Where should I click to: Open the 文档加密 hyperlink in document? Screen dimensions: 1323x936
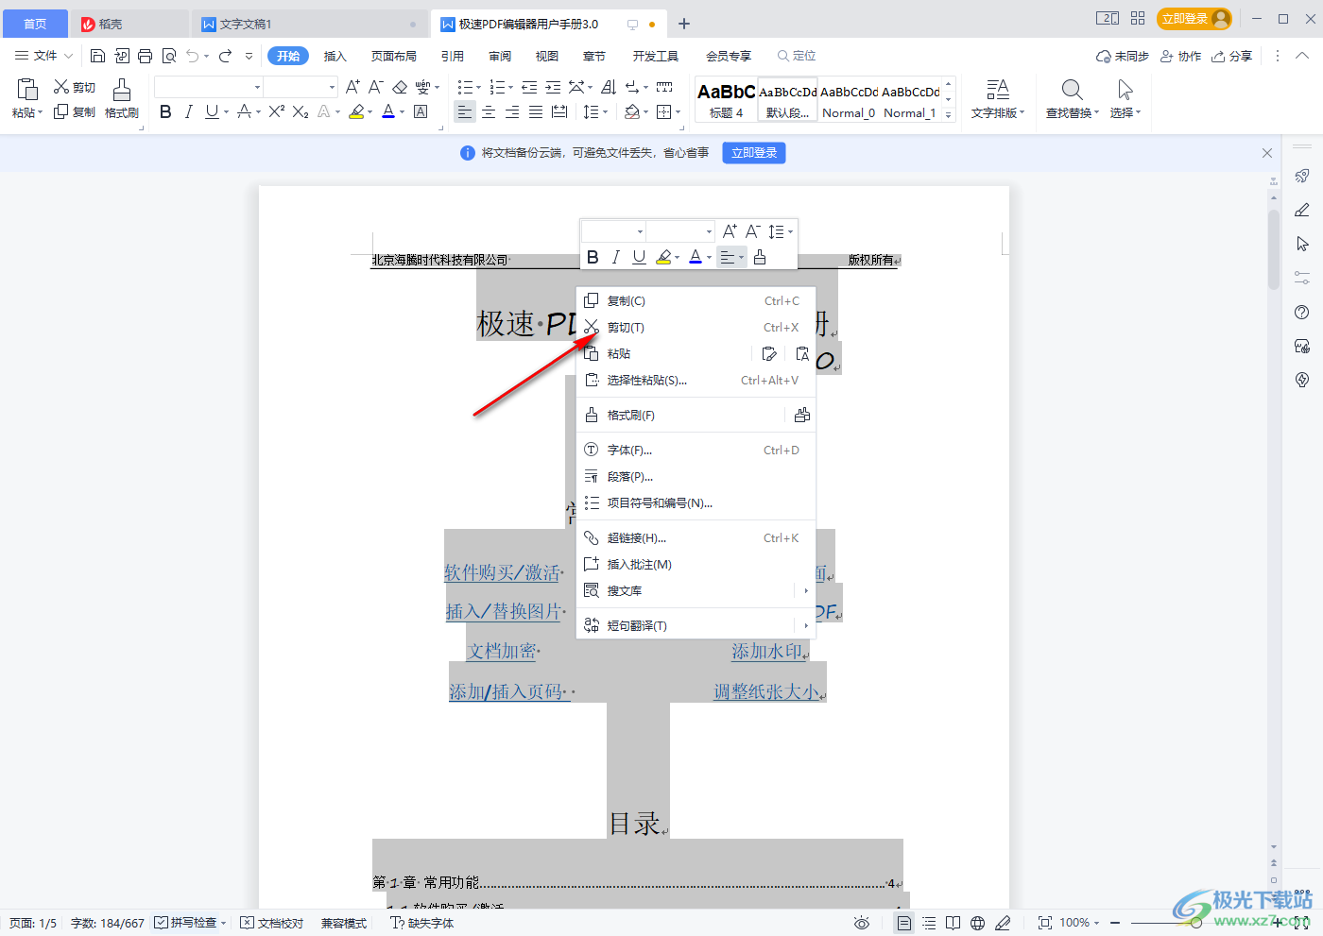(x=503, y=652)
